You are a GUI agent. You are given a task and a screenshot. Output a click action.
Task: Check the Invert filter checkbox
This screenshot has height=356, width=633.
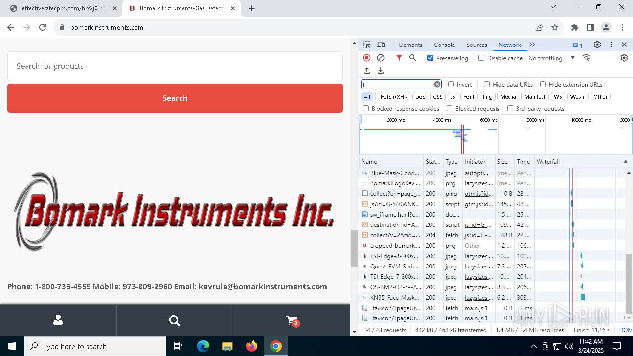[451, 84]
